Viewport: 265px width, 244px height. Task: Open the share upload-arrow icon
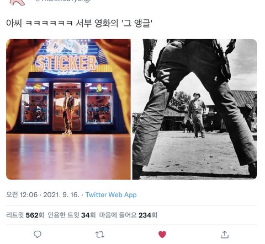tap(225, 235)
